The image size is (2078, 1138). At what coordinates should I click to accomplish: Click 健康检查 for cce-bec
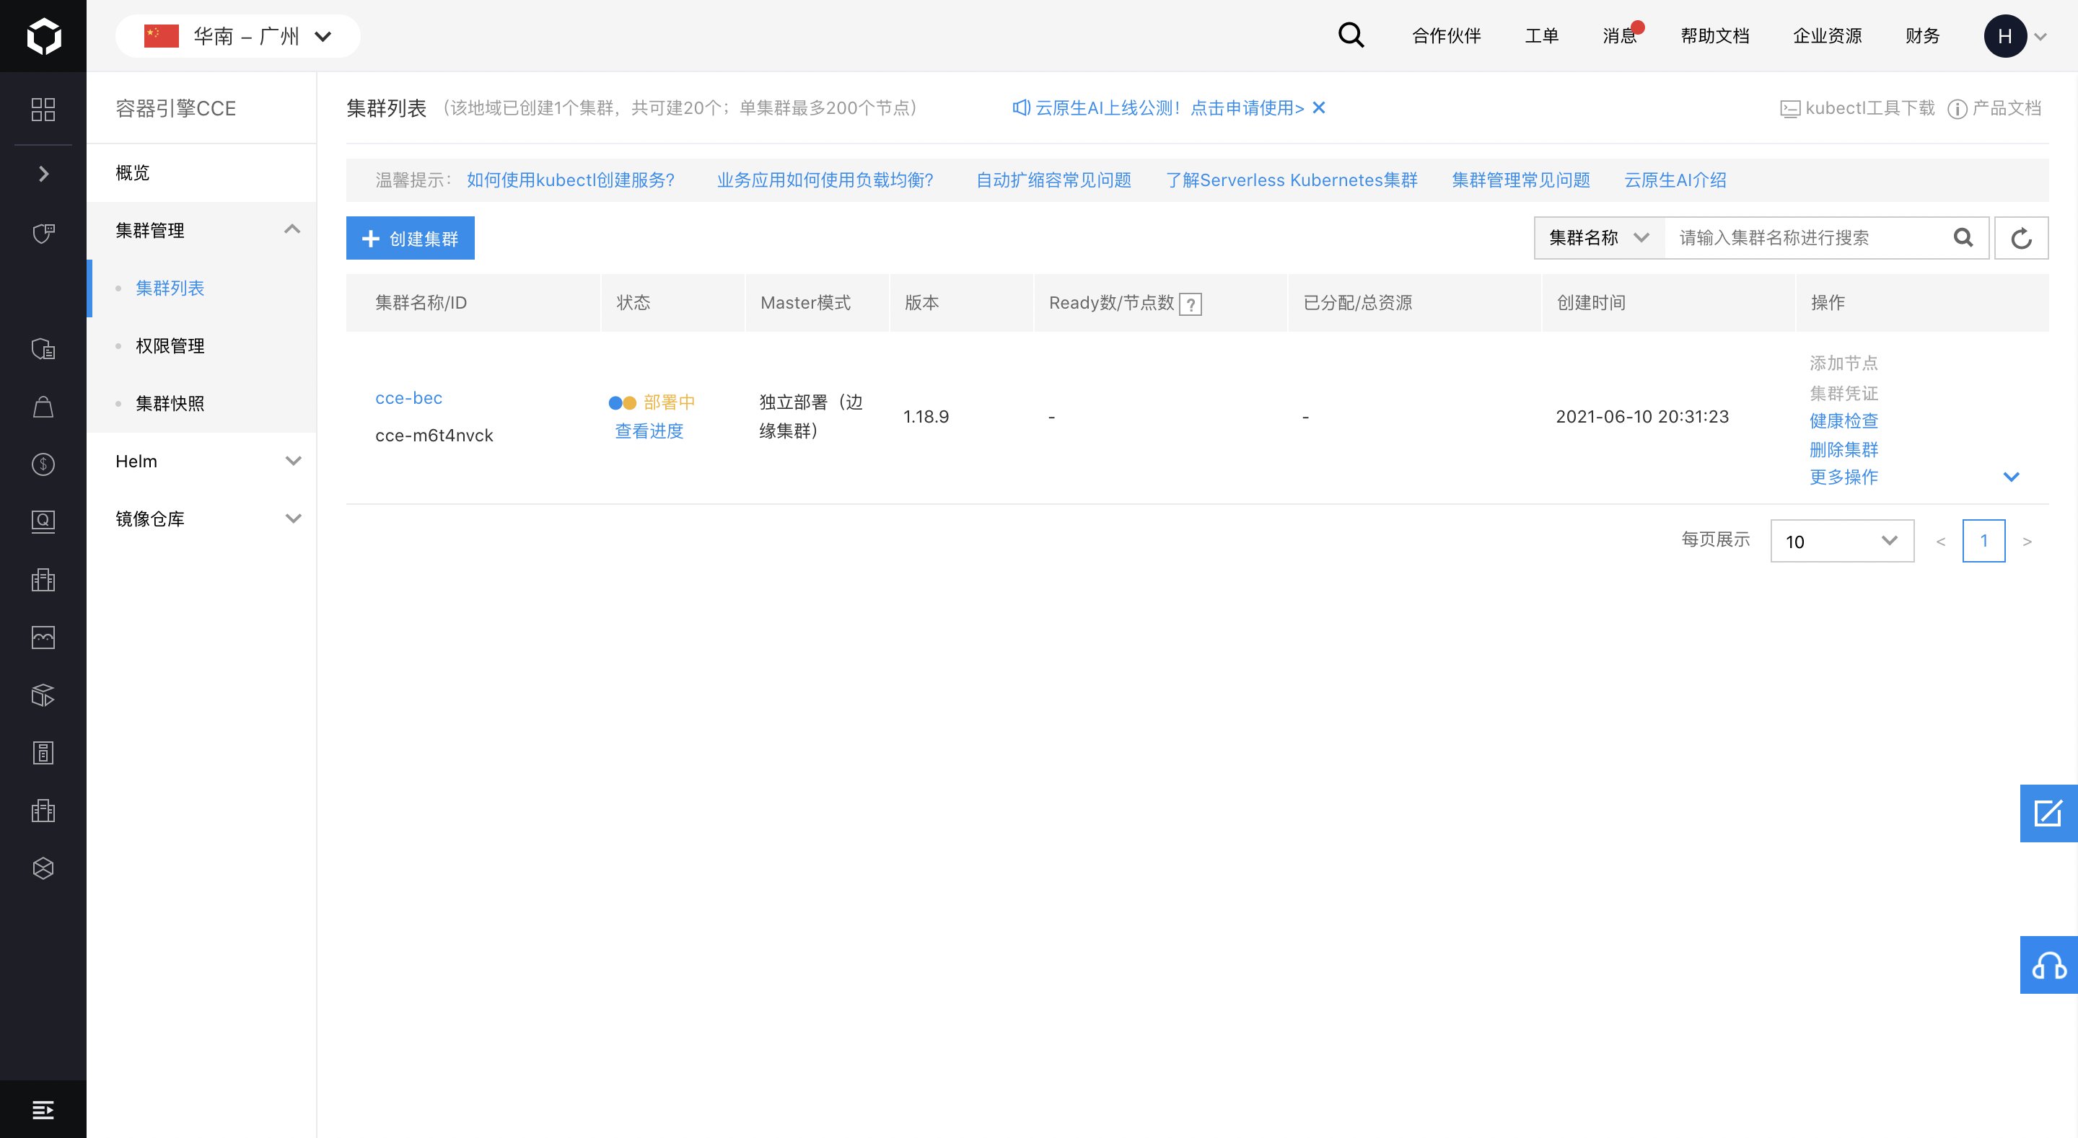[1844, 420]
